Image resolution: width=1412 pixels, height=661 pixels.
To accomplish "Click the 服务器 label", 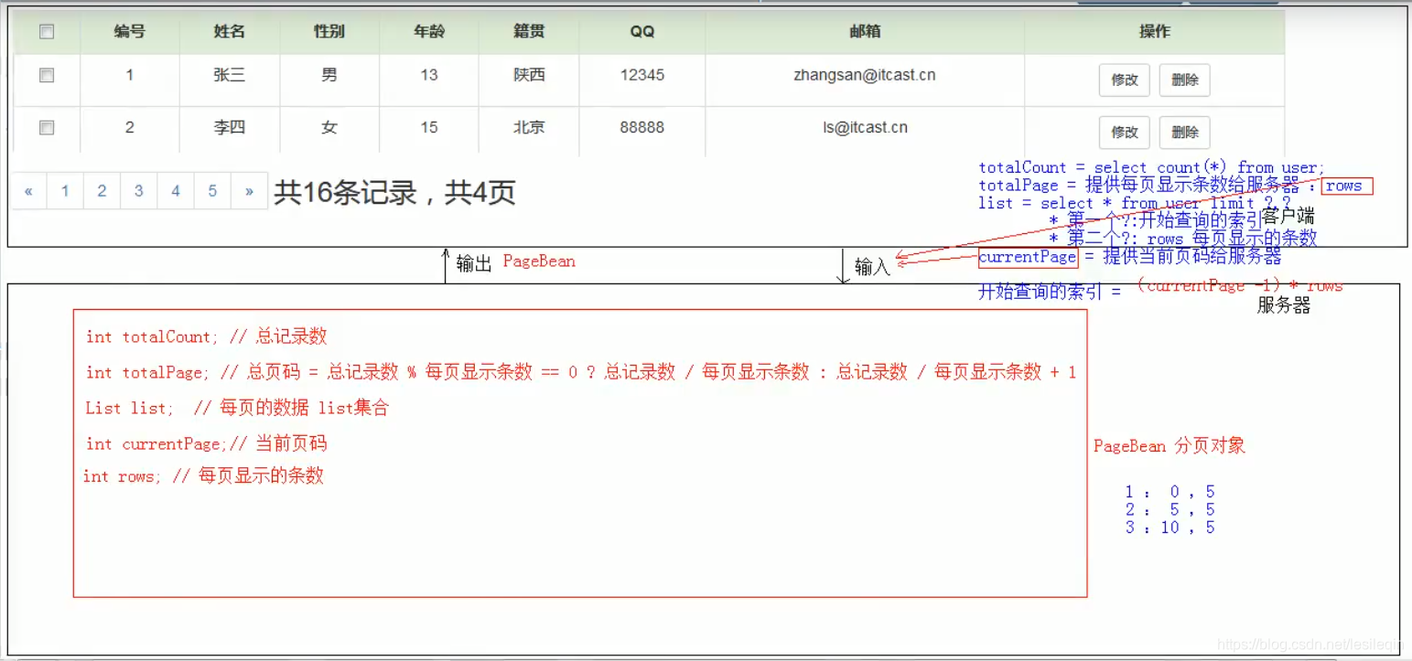I will (1284, 305).
